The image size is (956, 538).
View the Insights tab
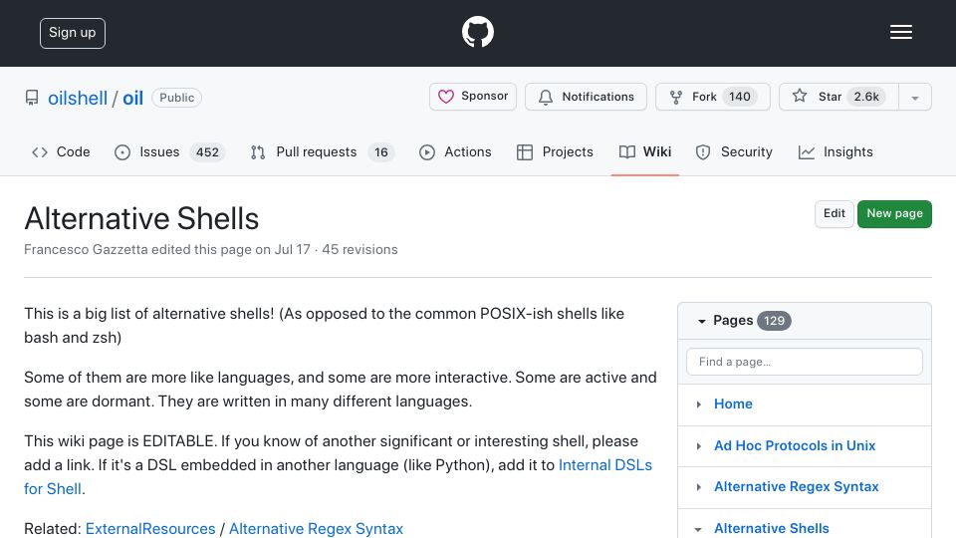(x=836, y=151)
